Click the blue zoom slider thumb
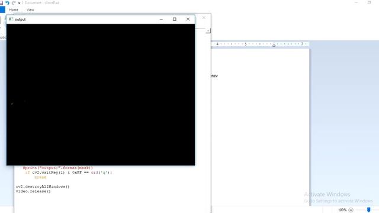 coord(368,209)
